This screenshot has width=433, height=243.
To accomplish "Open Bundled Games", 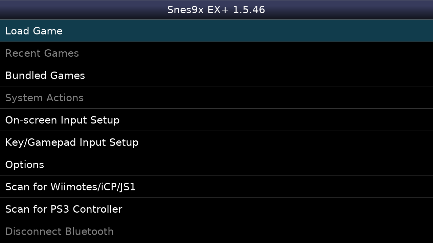I will (x=45, y=76).
